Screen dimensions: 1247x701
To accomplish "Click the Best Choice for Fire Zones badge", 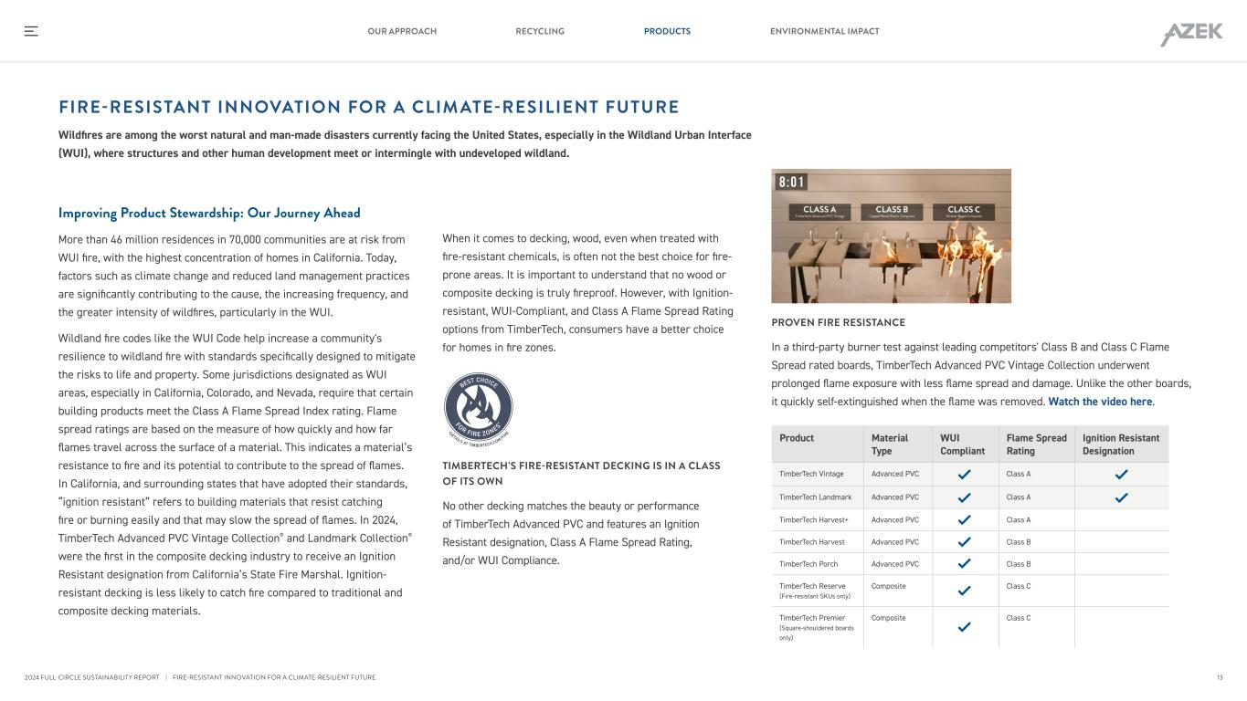I will [478, 408].
